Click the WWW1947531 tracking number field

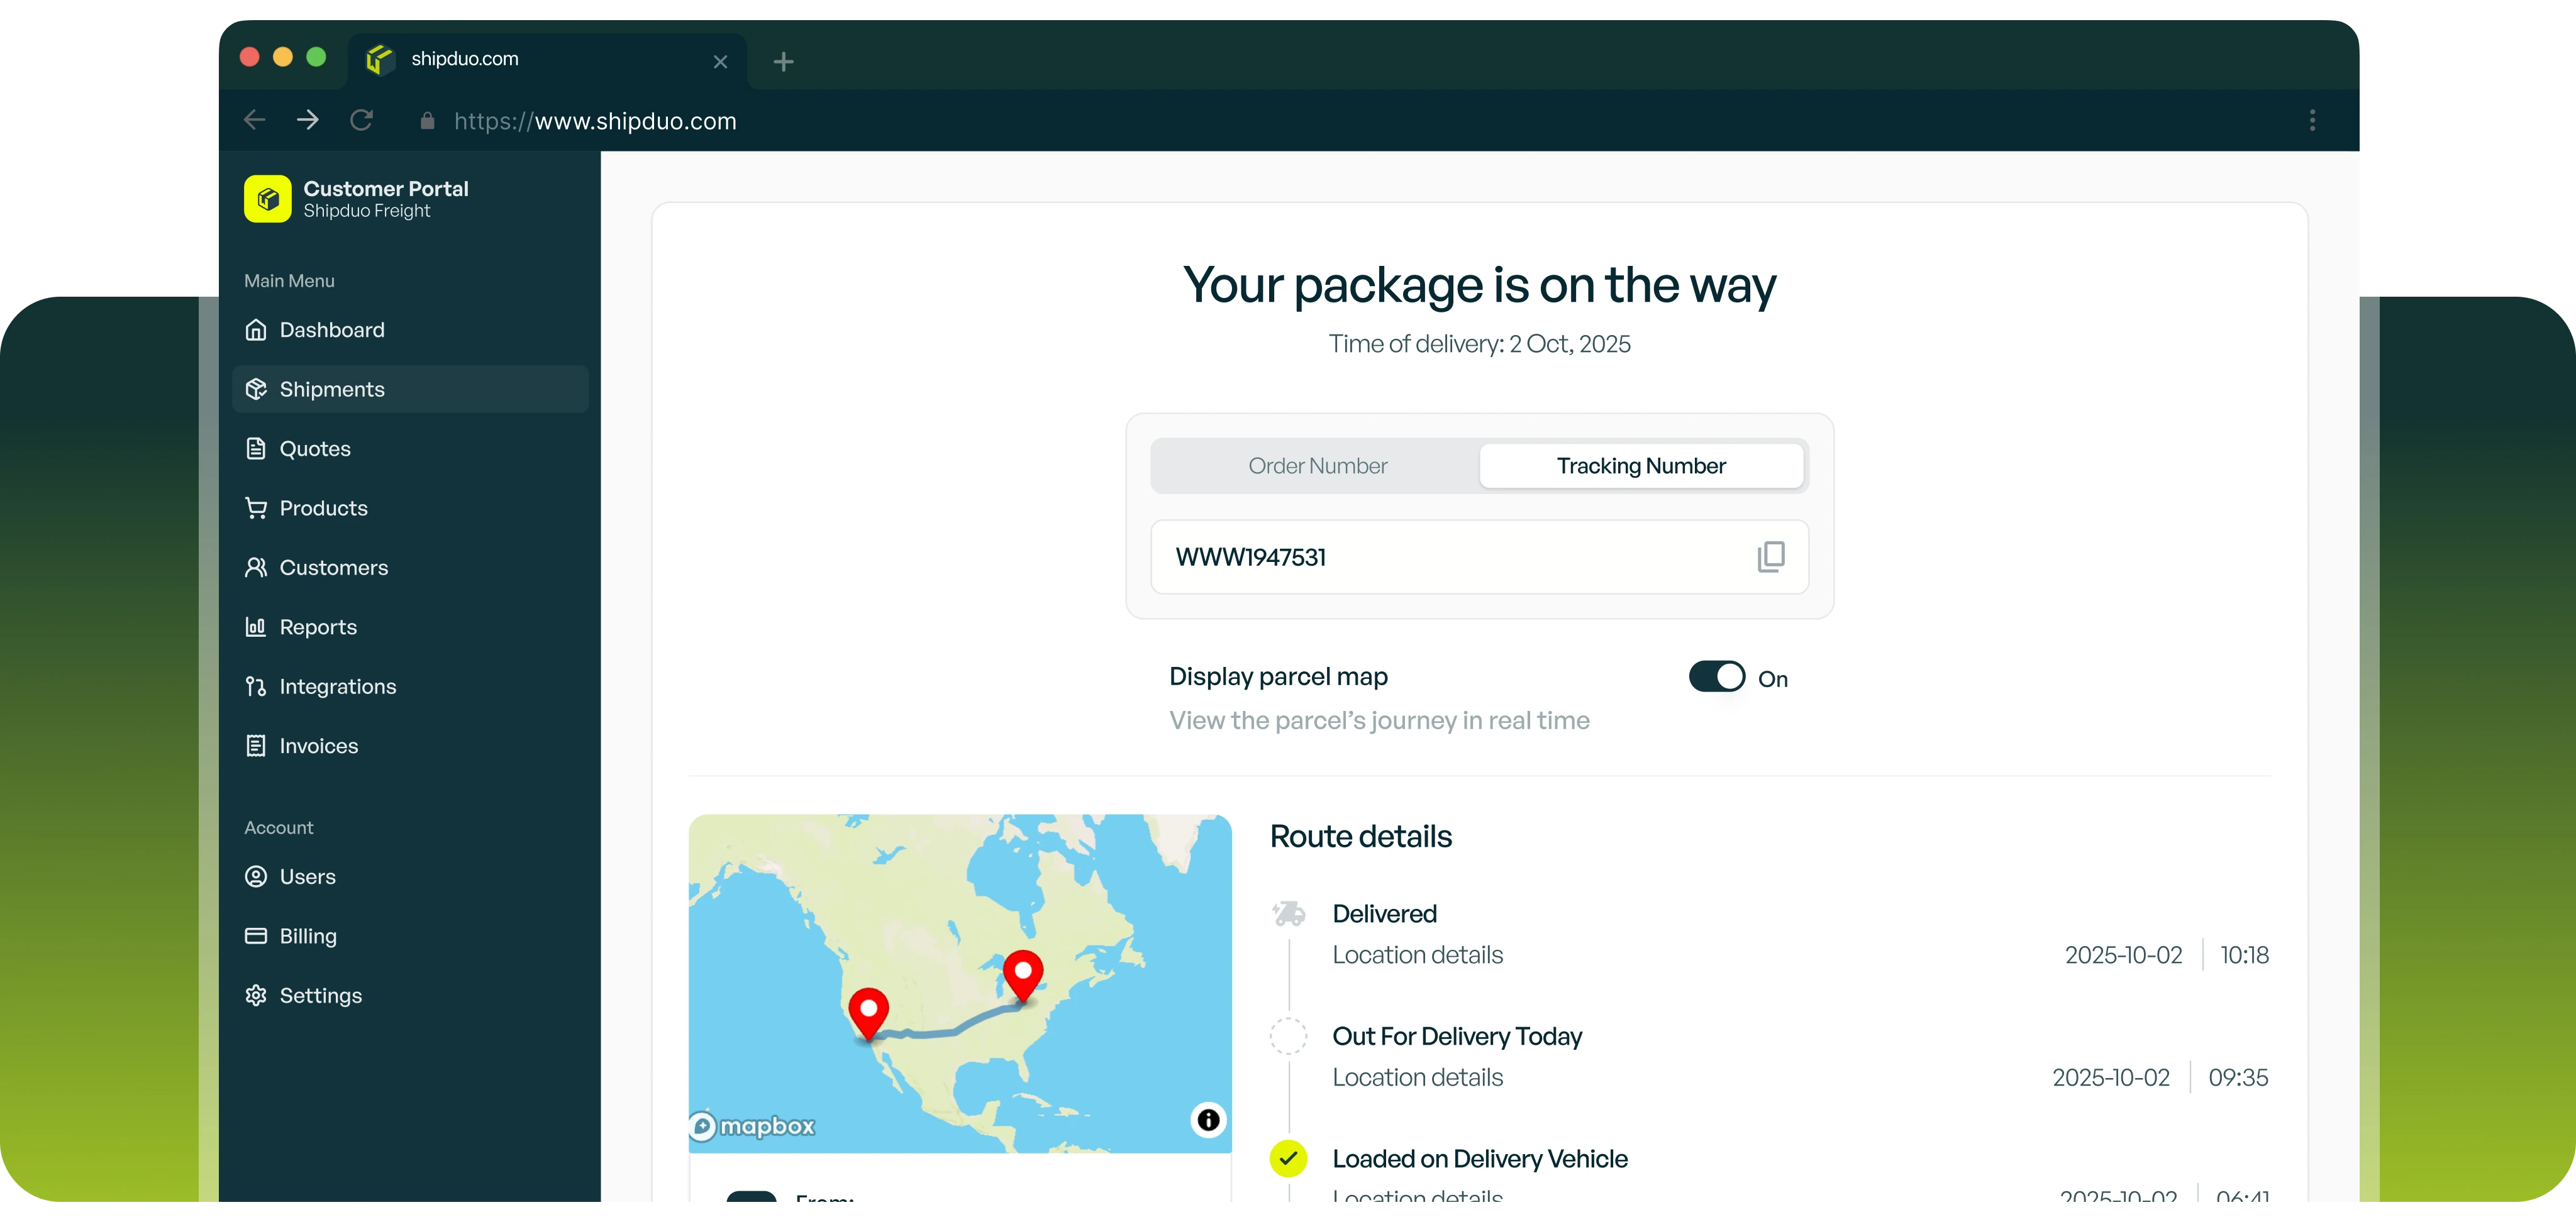click(x=1479, y=556)
